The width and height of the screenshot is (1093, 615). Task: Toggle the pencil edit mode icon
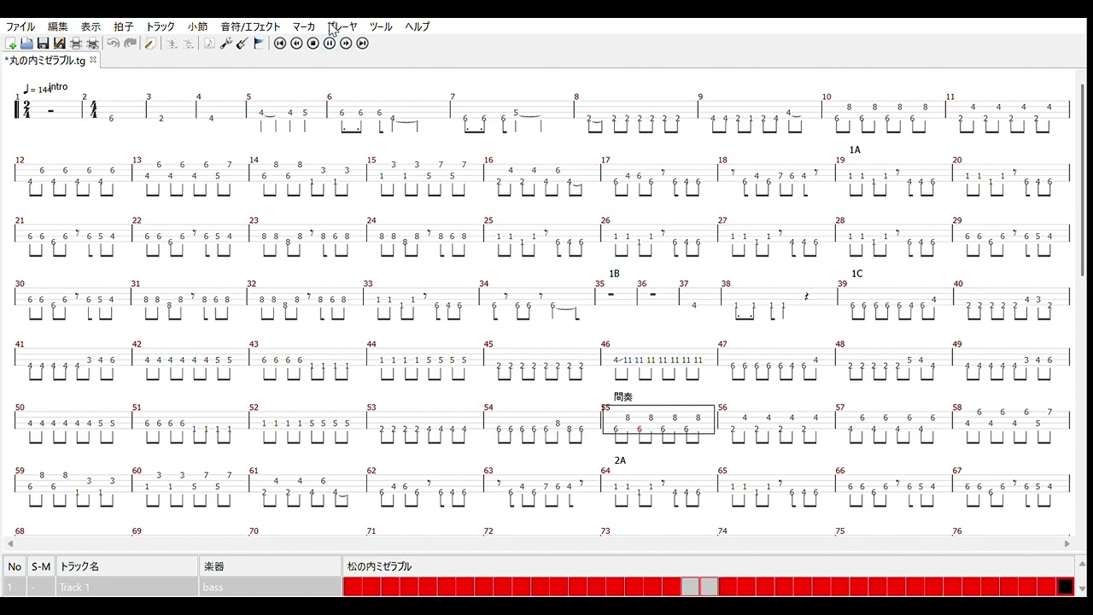150,44
